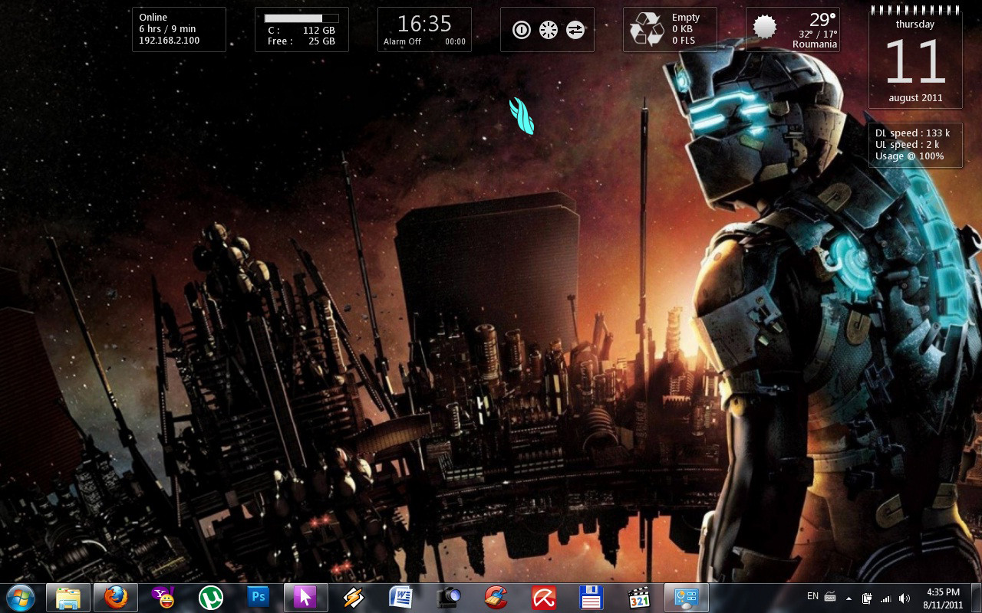
Task: Launch Microsoft Word from the taskbar
Action: (400, 597)
